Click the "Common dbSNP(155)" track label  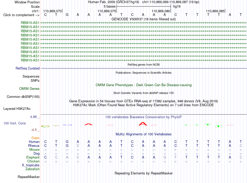pyautogui.click(x=23, y=97)
